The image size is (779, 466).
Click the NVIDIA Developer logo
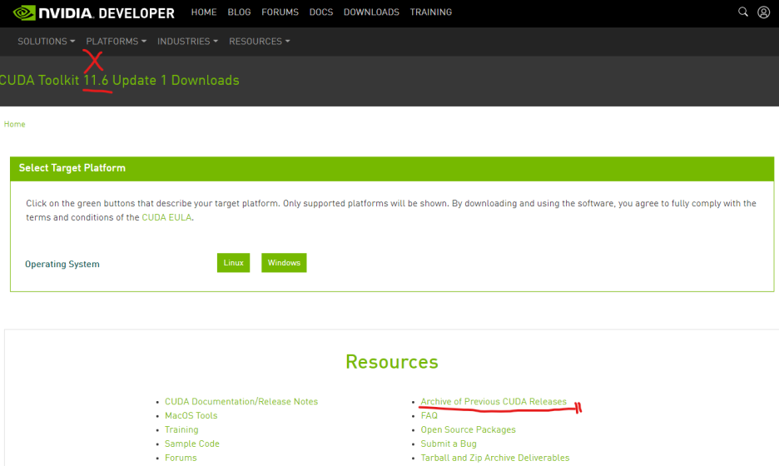point(94,12)
